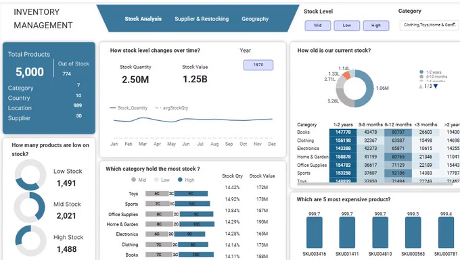460x260 pixels.
Task: Select the High Stock donut chart
Action: coord(30,240)
